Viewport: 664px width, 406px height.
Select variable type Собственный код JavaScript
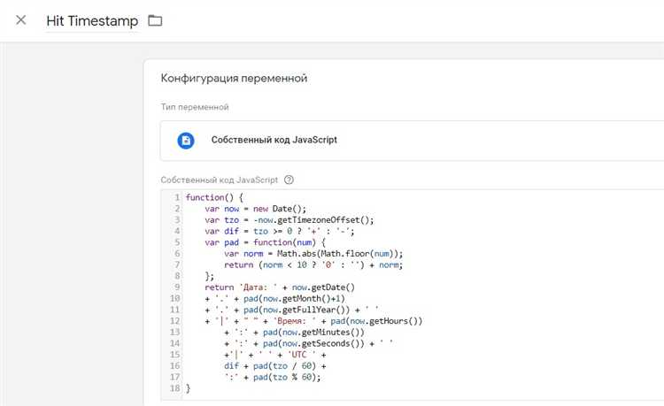(412, 141)
